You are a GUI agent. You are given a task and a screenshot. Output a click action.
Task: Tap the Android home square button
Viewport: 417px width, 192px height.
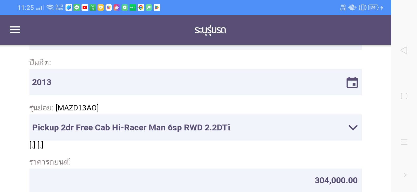(x=404, y=96)
